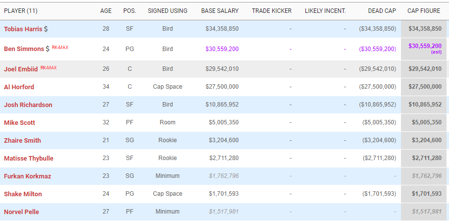
Task: Sort by the Cap Figure column header
Action: tap(424, 10)
